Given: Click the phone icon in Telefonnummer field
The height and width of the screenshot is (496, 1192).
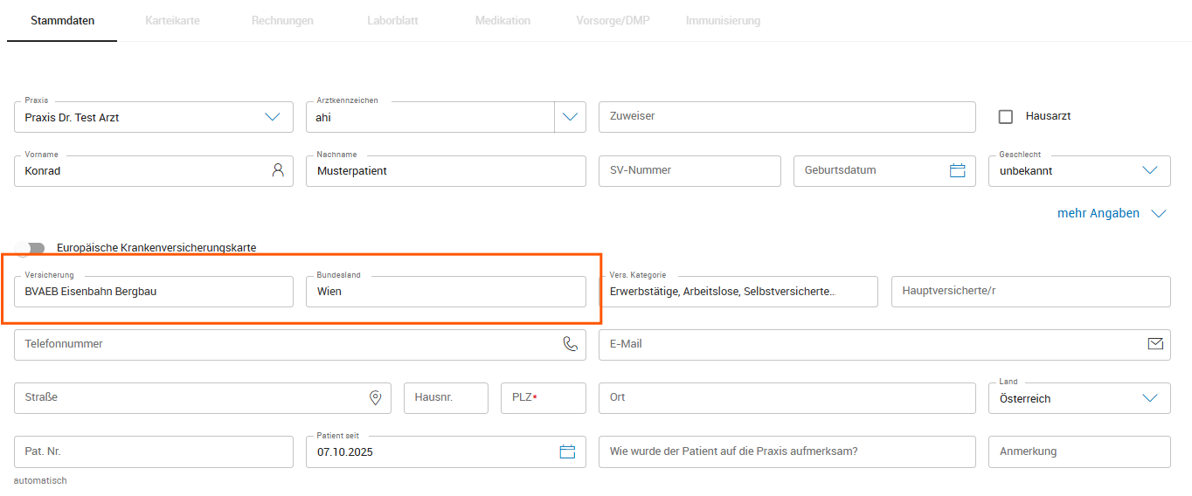Looking at the screenshot, I should (571, 344).
